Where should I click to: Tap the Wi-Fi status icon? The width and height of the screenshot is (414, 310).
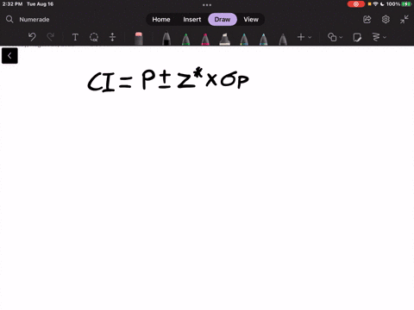point(375,4)
